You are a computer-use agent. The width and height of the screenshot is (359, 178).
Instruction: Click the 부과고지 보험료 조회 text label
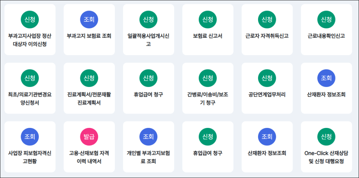pyautogui.click(x=89, y=36)
